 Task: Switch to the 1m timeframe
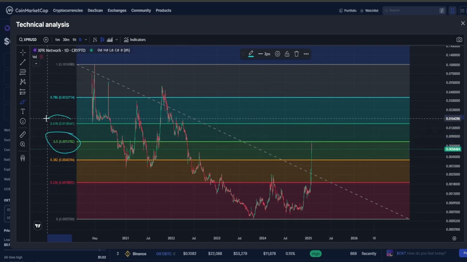(x=57, y=40)
